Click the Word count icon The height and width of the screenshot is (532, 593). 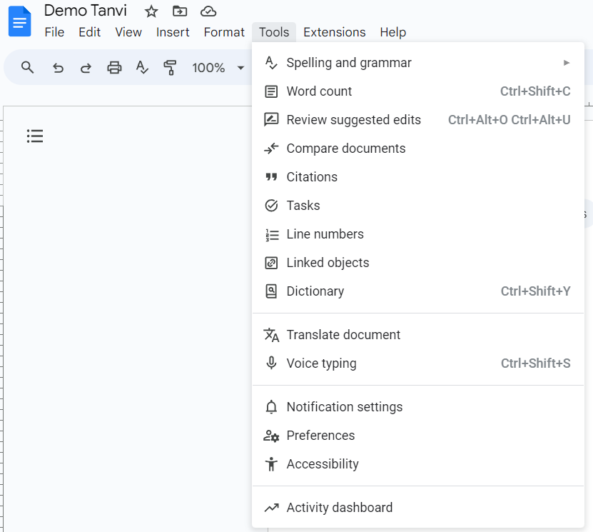click(x=271, y=91)
